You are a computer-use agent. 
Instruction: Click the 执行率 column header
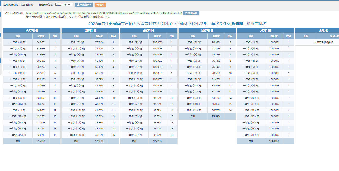[x=274, y=36]
